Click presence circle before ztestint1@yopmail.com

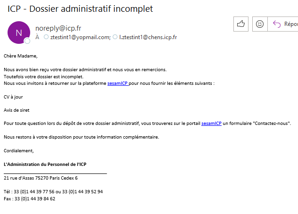46,37
